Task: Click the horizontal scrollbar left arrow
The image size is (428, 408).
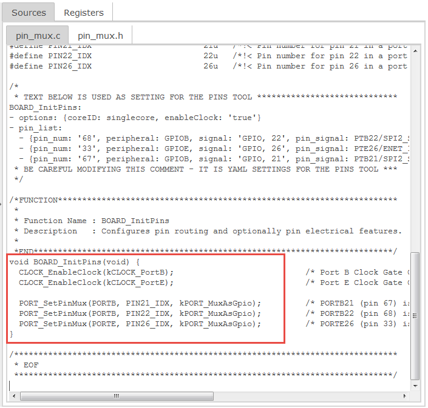Action: 14,396
